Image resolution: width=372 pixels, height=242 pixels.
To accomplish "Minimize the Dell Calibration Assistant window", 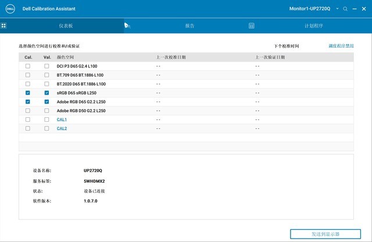I will coord(355,9).
